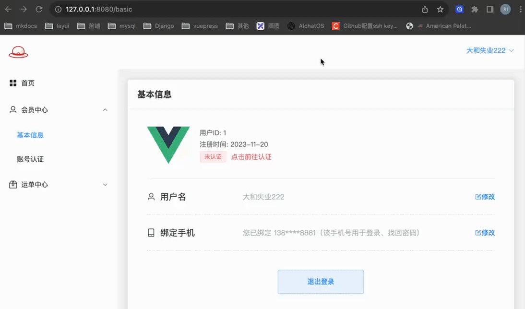Click the Vue avatar image
This screenshot has width=525, height=309.
coord(168,144)
